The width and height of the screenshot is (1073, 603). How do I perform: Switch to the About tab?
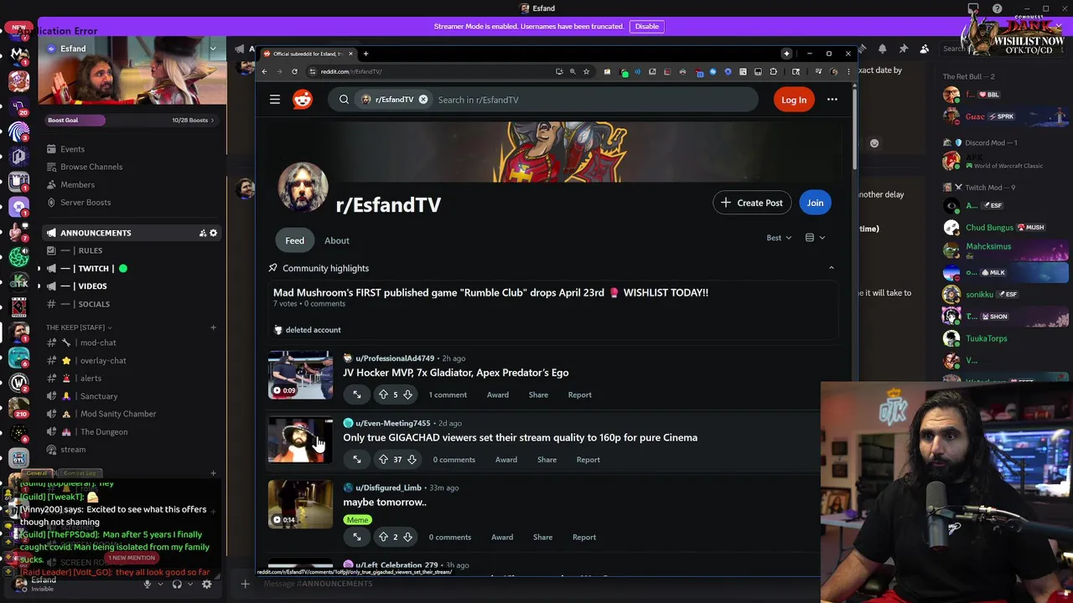pos(337,240)
